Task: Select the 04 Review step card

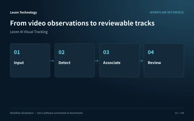Action: pos(164,60)
